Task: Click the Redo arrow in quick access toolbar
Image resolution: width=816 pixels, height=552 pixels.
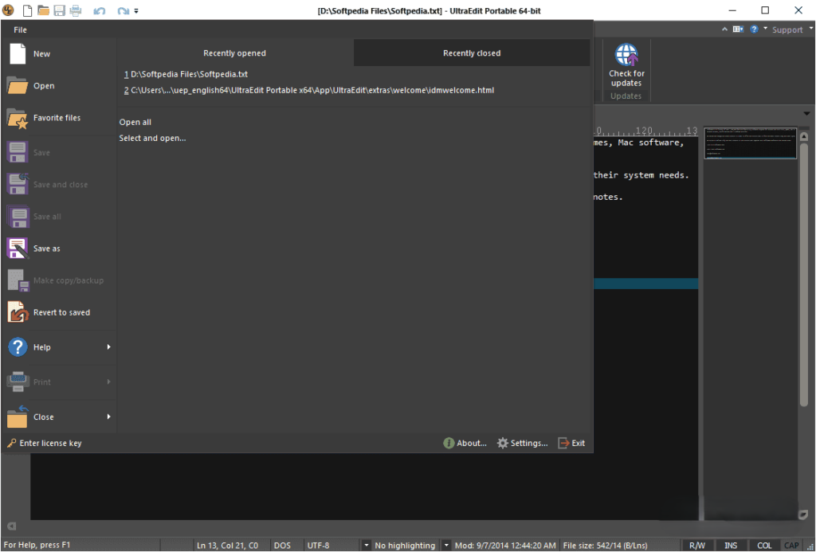Action: tap(123, 10)
